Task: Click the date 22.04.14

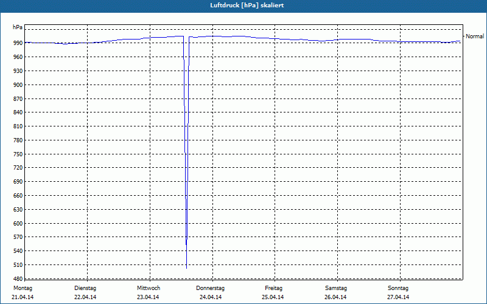Action: [x=85, y=297]
